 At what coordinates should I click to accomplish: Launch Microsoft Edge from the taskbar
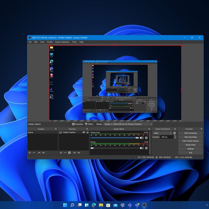click(94, 205)
